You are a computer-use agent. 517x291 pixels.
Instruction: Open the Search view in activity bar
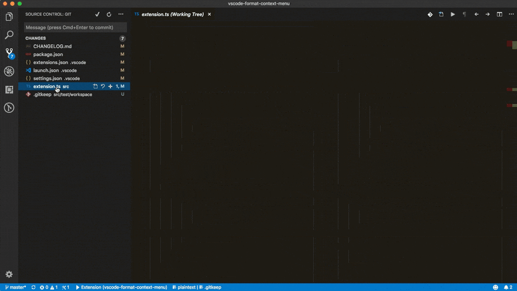[9, 35]
